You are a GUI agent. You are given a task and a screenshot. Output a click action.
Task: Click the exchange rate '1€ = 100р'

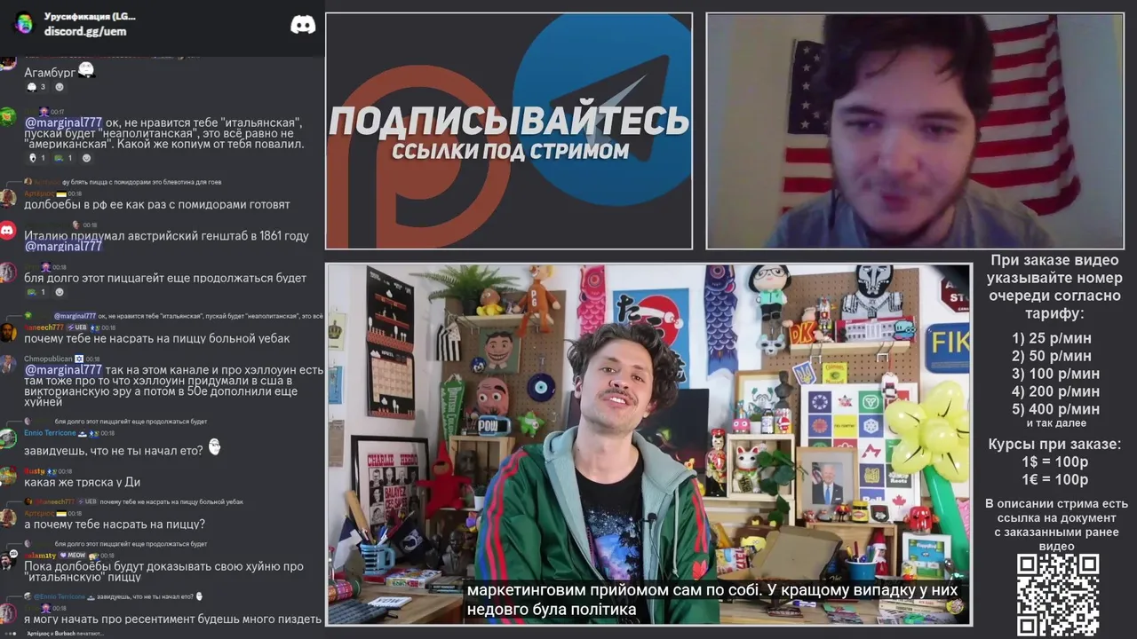1055,479
